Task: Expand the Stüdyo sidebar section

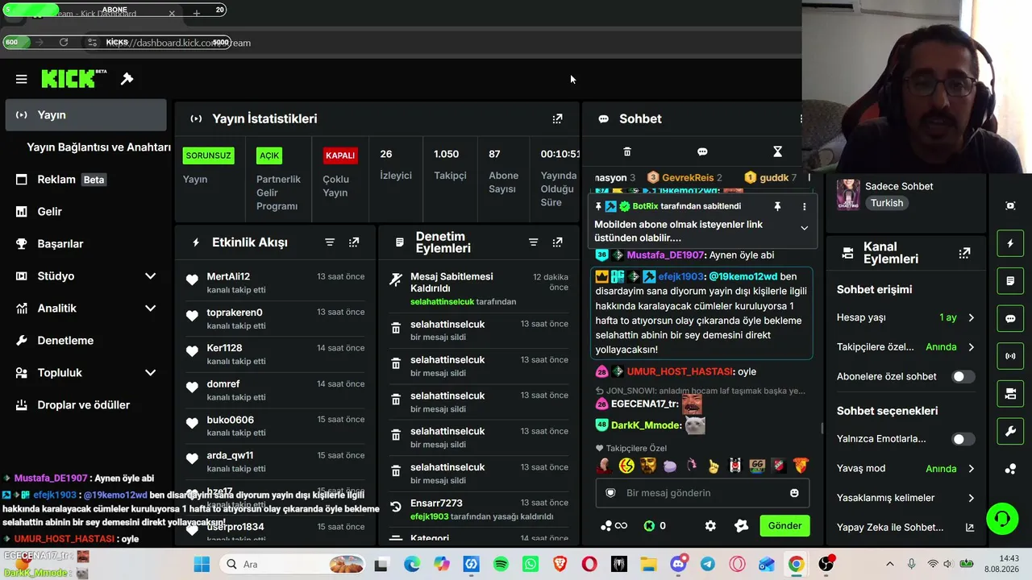Action: coord(150,276)
